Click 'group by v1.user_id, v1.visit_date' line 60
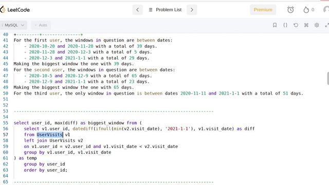 click(x=67, y=152)
